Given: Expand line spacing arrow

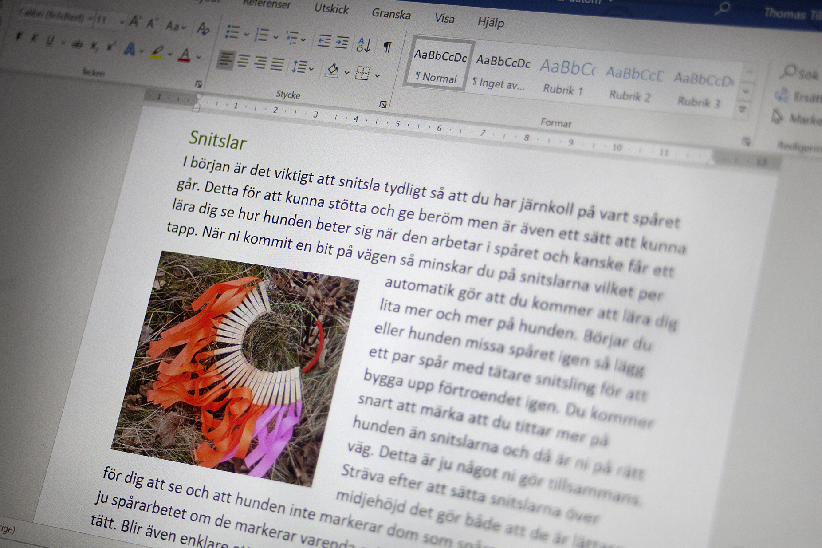Looking at the screenshot, I should click(x=311, y=68).
